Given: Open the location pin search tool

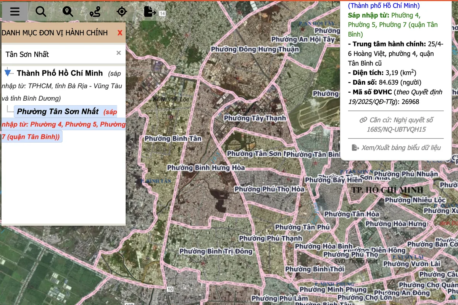Looking at the screenshot, I should (68, 11).
